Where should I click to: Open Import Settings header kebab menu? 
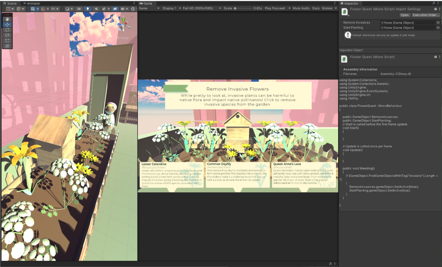439,9
